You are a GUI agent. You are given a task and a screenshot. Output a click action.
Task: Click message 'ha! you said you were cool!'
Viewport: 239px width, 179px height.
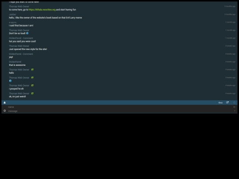coord(23,41)
